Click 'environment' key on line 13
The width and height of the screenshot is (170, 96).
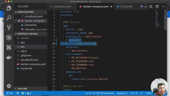coord(74,54)
